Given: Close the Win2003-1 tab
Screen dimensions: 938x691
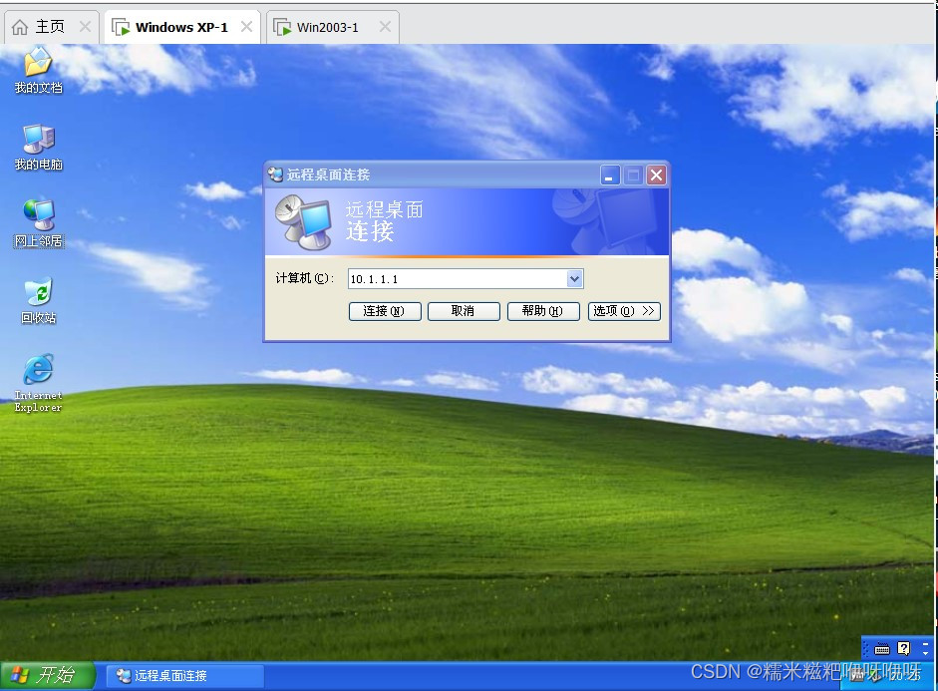Looking at the screenshot, I should [x=385, y=26].
